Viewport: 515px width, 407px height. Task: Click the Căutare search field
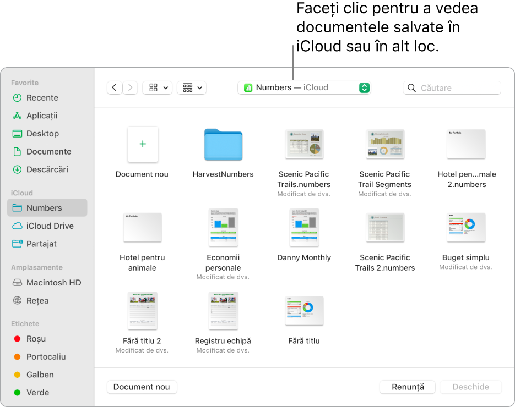click(x=452, y=88)
